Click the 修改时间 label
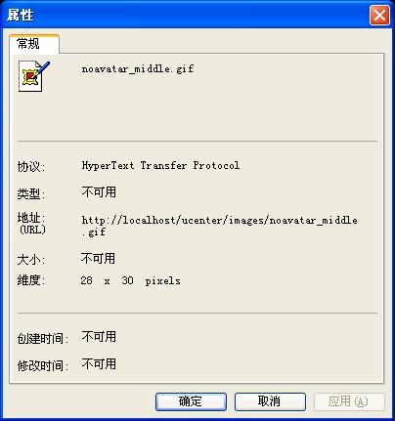 tap(43, 366)
